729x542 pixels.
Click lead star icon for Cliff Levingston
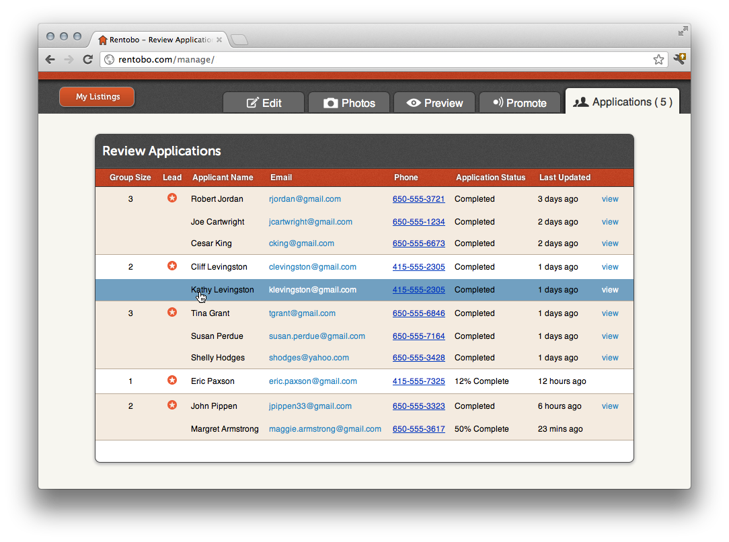(x=172, y=266)
